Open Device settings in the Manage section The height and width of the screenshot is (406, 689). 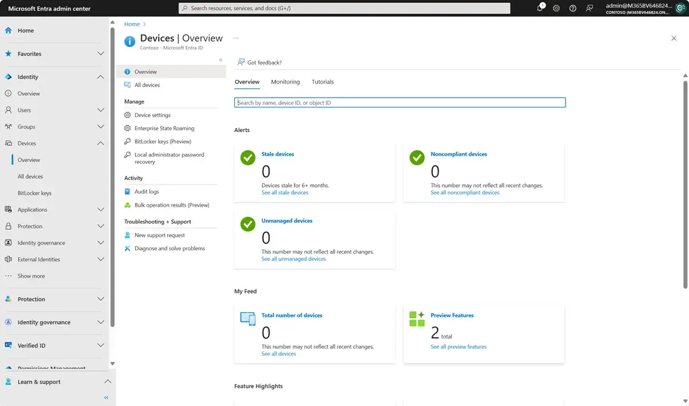click(152, 115)
